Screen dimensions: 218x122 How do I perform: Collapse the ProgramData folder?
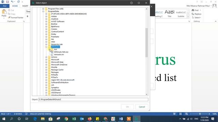pyautogui.click(x=43, y=11)
